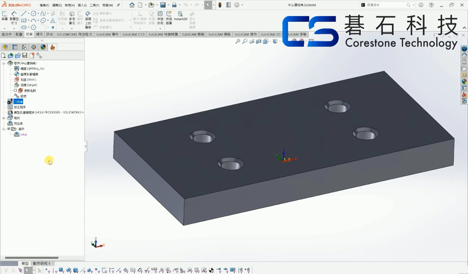
Task: Open the Save button dropdown arrow
Action: point(168,5)
